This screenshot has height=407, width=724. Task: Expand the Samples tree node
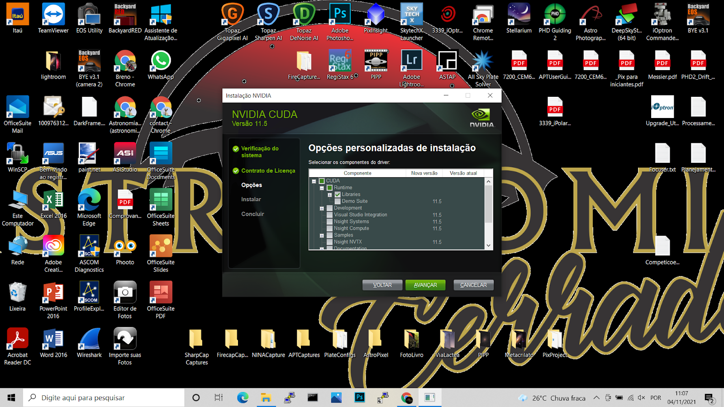point(322,236)
